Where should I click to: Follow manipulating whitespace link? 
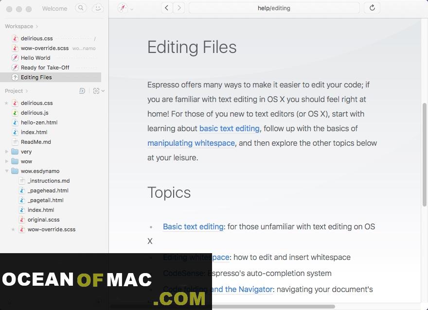(191, 143)
